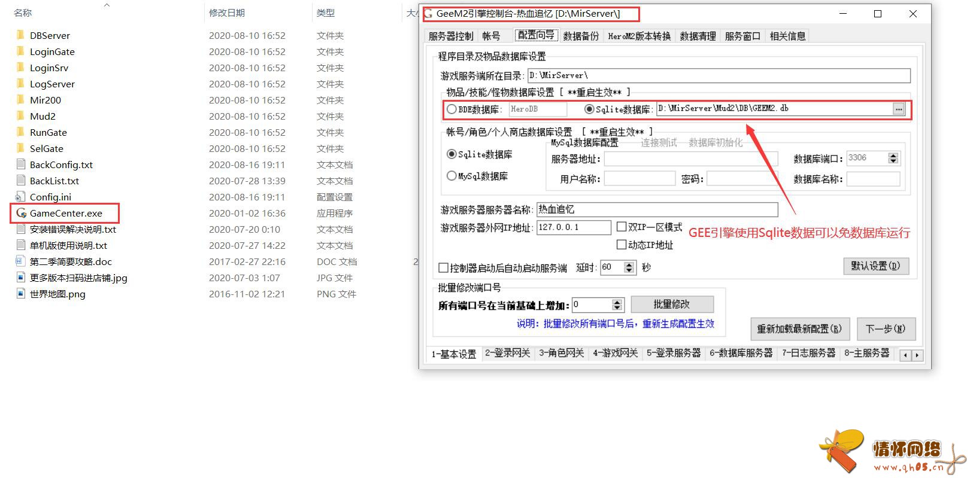Decrease the 延时 seconds spinner
The height and width of the screenshot is (478, 970).
click(629, 270)
